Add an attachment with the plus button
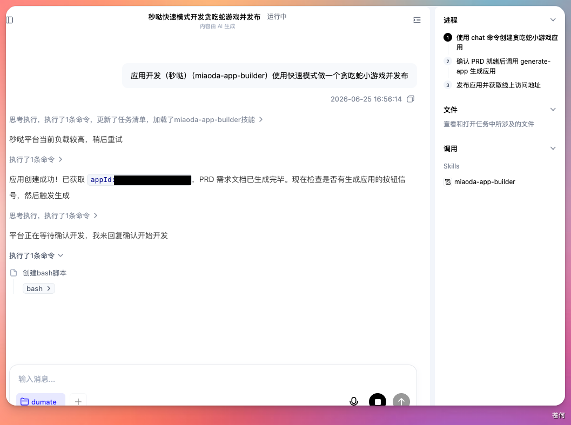Image resolution: width=571 pixels, height=425 pixels. (78, 401)
